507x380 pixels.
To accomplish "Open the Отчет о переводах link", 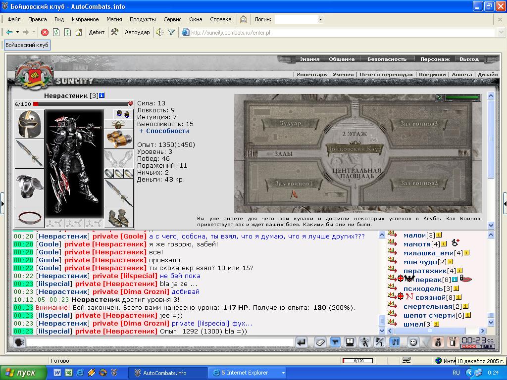I will [386, 74].
